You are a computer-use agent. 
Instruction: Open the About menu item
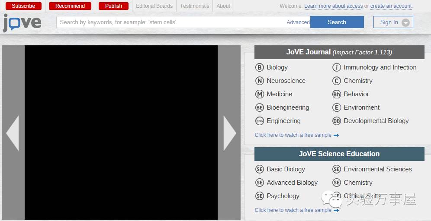pos(223,6)
